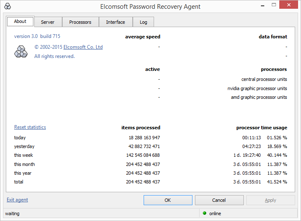Viewport: 301px width, 221px height.
Task: Click the Reset statistics link
Action: 30,127
